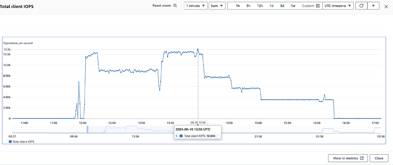
Task: Close the panel with the X icon
Action: coord(386,6)
